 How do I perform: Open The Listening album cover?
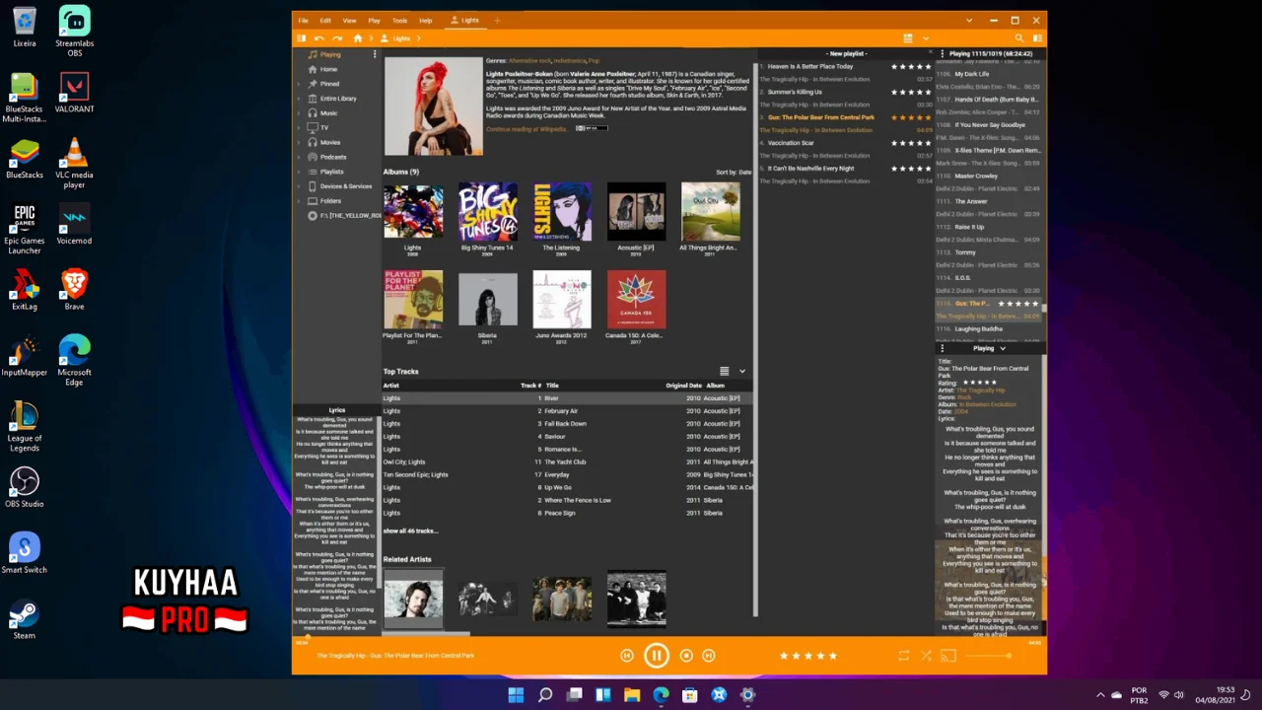(x=562, y=212)
